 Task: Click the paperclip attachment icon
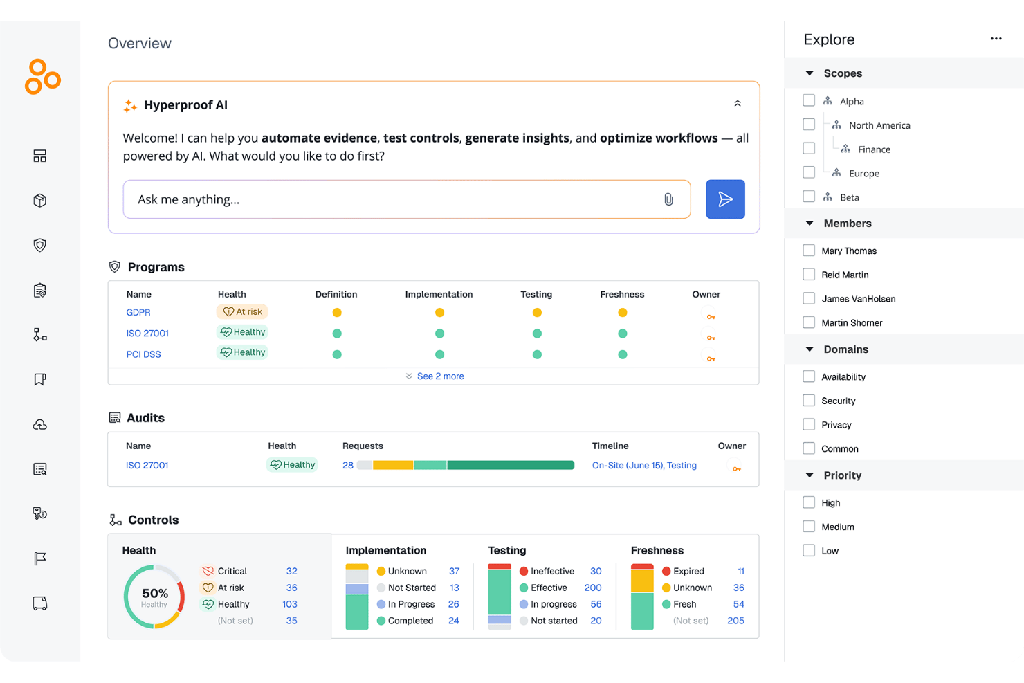(668, 199)
